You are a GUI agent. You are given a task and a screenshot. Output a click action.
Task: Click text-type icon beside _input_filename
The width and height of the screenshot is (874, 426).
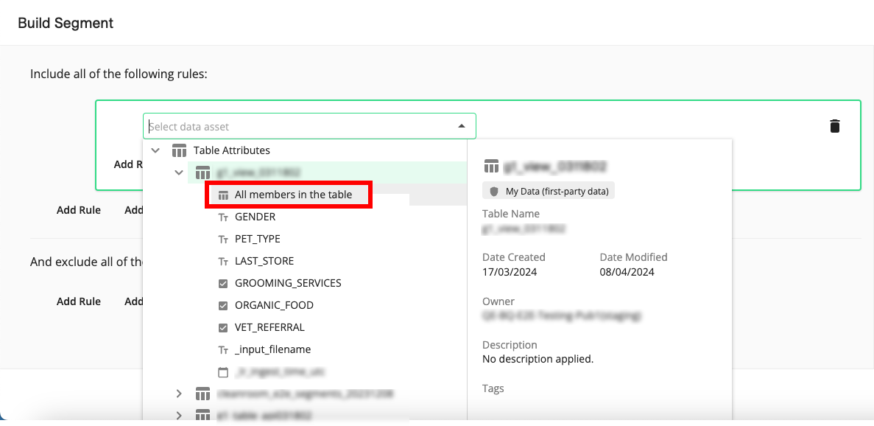[x=223, y=350]
